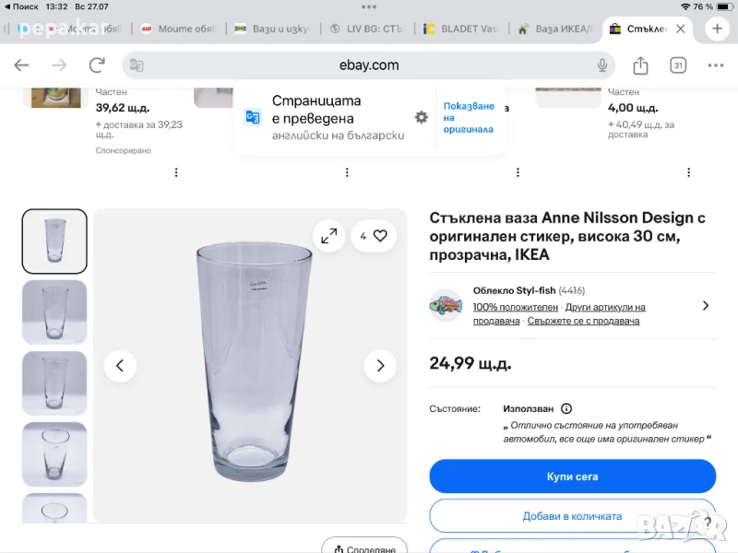This screenshot has height=553, width=738.
Task: Reload the page with the refresh icon
Action: point(97,65)
